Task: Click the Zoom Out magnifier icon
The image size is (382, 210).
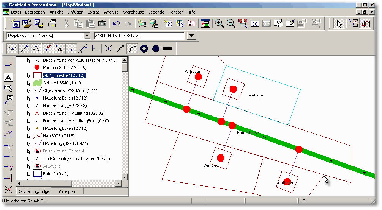Action: [x=231, y=23]
